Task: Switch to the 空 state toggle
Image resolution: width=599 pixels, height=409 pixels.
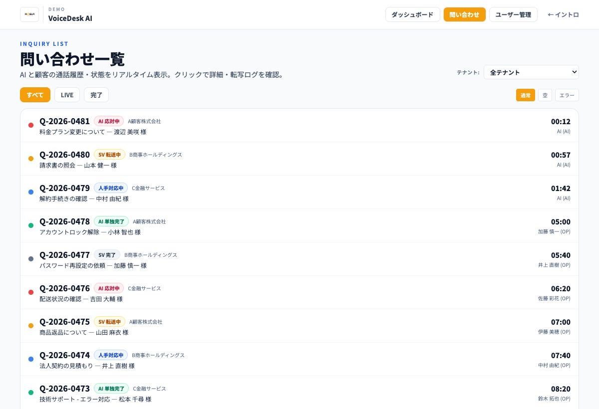Action: click(x=545, y=95)
